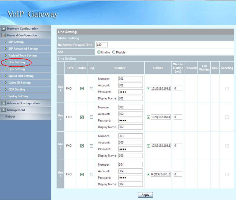Viewport: 236px width, 200px height.
Task: Click arrow icon beside Syslog Setting
Action: [x=5, y=96]
